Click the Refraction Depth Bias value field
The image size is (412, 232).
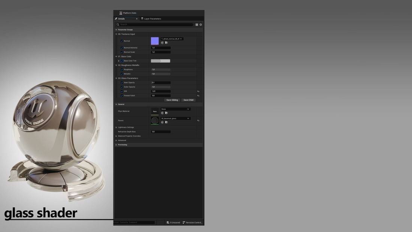tap(161, 132)
